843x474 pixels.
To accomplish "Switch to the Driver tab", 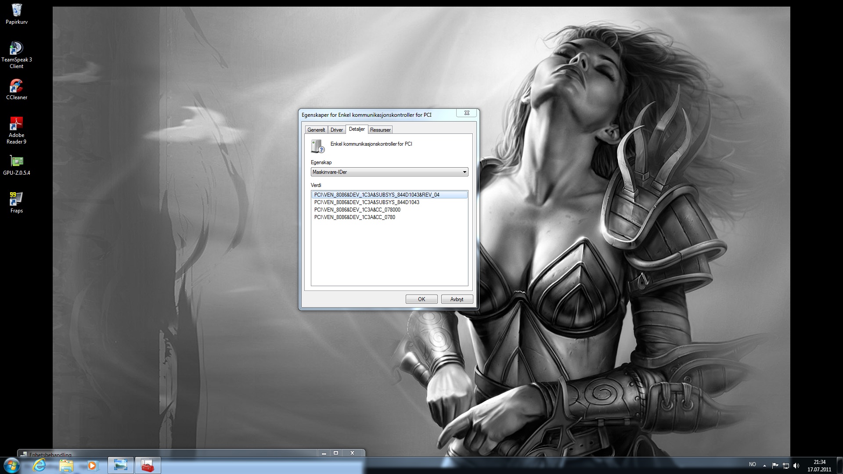I will (x=337, y=130).
